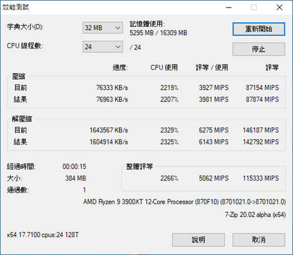Click the x64 17.7100 cpus:24 128T text

pyautogui.click(x=43, y=234)
